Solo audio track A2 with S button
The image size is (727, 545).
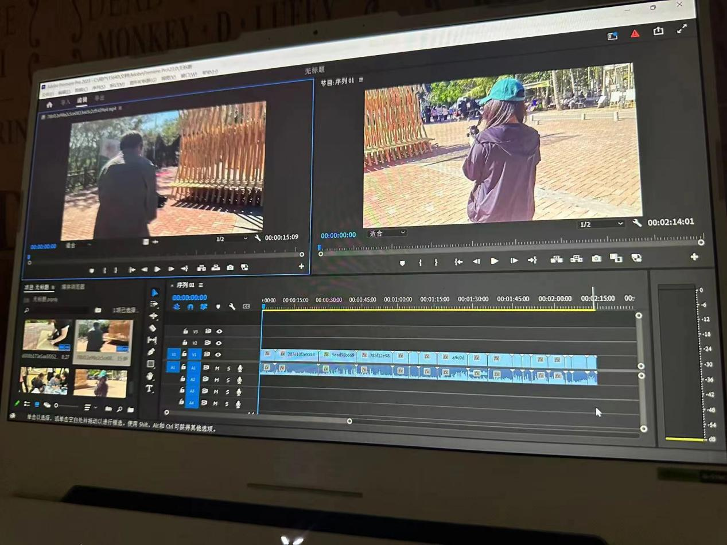[x=228, y=380]
